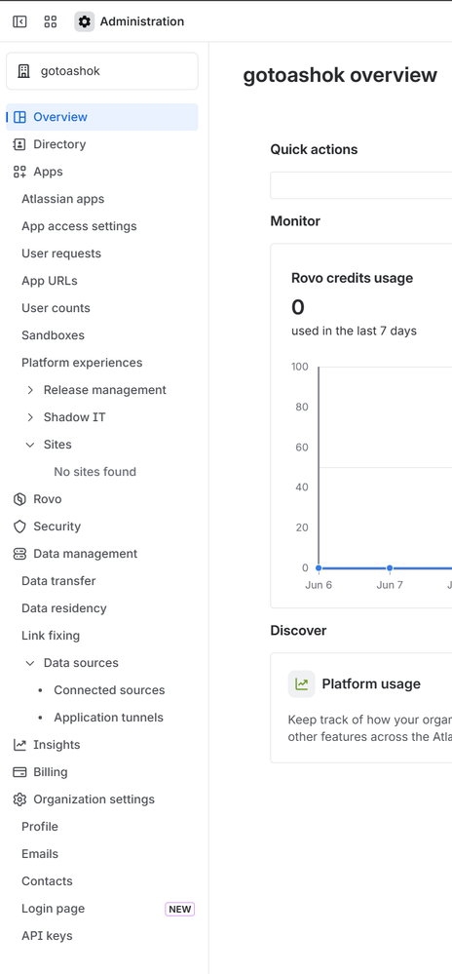Open the Emails settings page
The width and height of the screenshot is (452, 974).
[40, 853]
